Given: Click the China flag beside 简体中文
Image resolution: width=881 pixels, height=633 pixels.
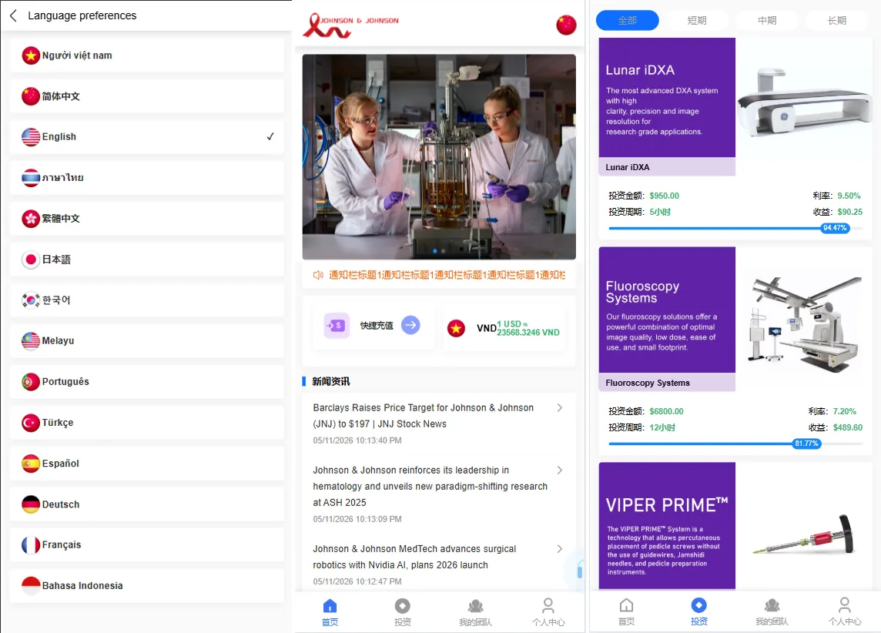Looking at the screenshot, I should click(31, 96).
